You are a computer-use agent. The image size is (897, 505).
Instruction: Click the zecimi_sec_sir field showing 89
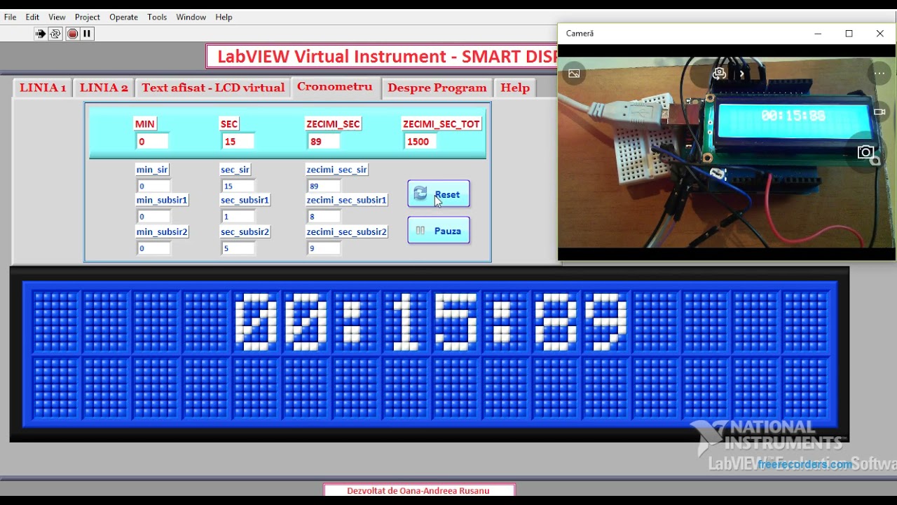(324, 186)
